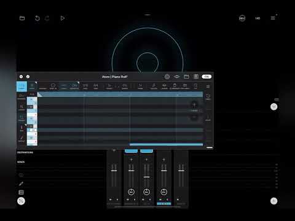Open the blue node on the third channel
295x221 pixels.
point(146,151)
